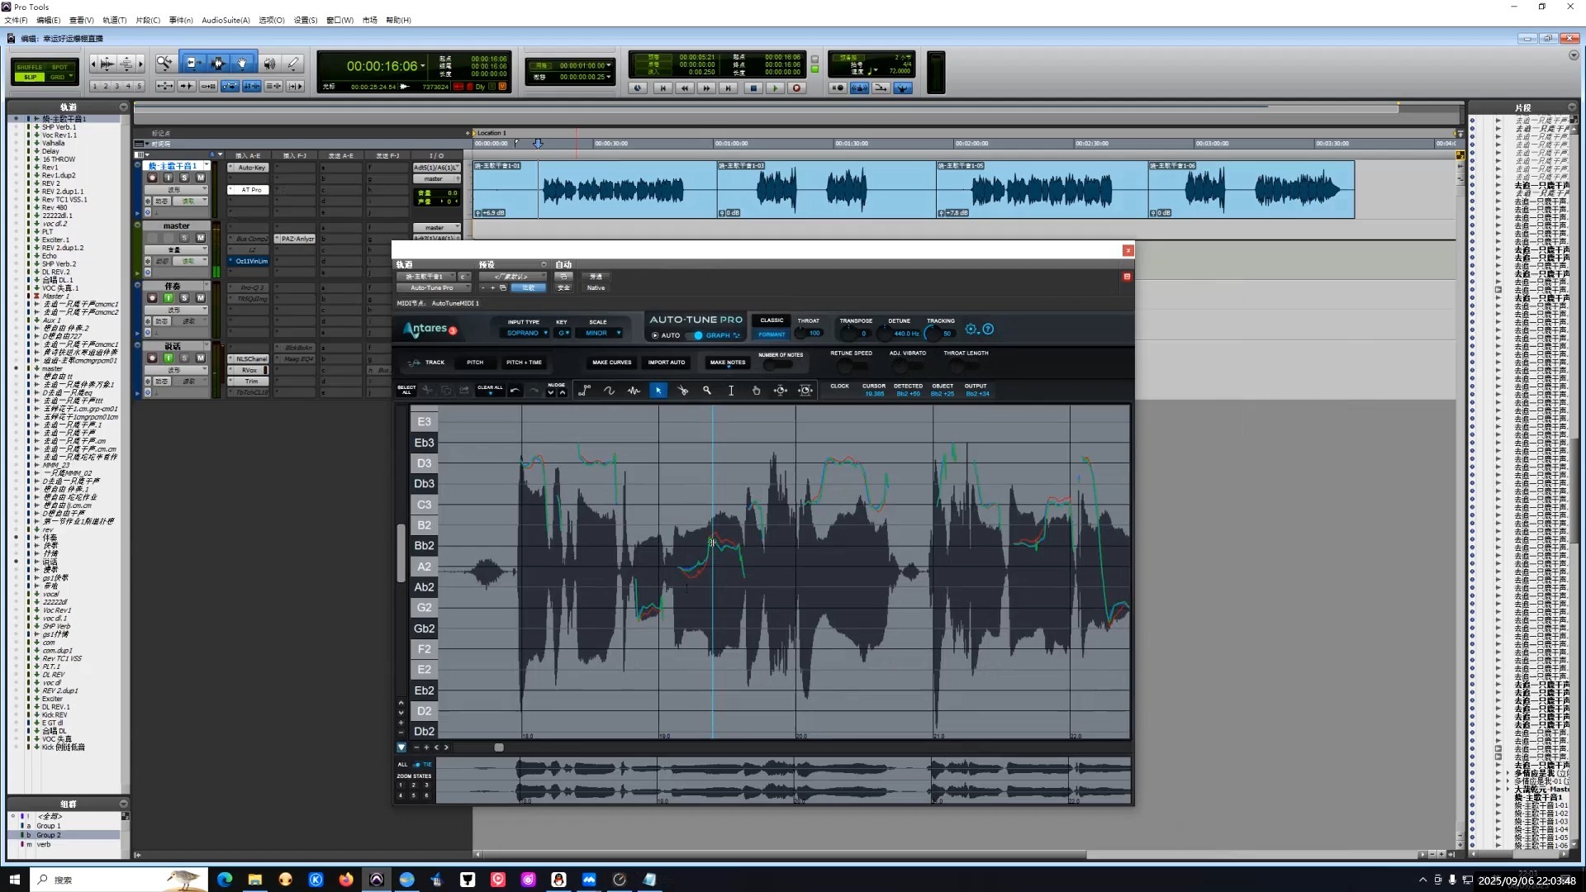Click Auto-Tune PITCH + TIME button
The image size is (1586, 892).
click(x=524, y=363)
